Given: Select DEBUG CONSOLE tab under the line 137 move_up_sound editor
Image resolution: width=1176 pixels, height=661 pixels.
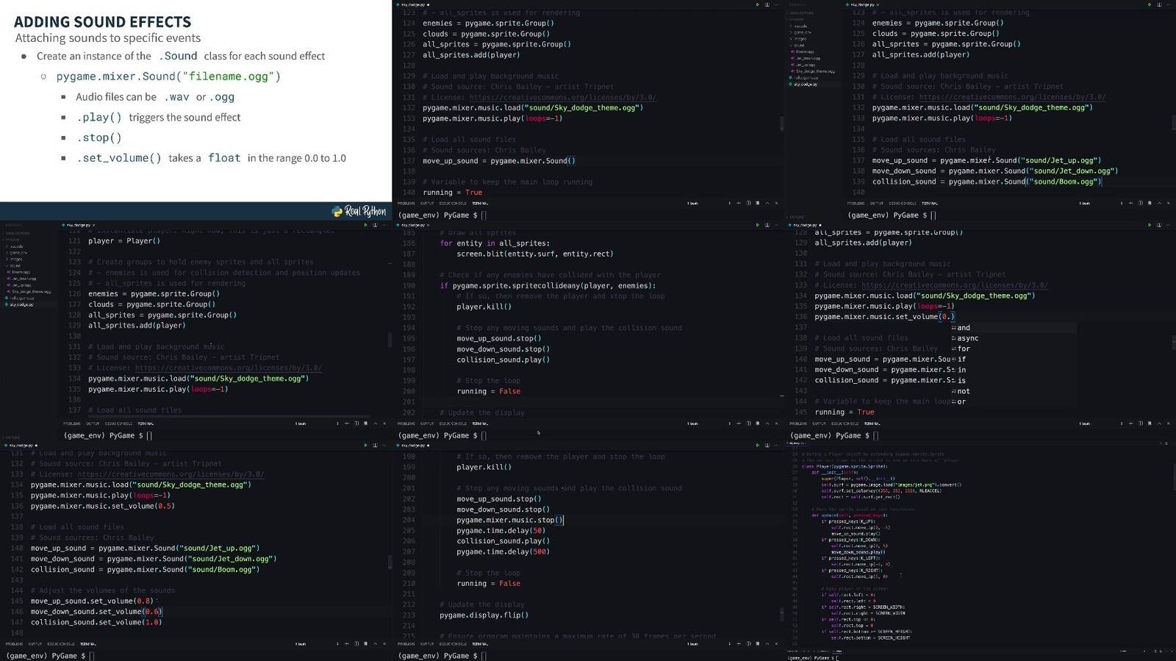Looking at the screenshot, I should 453,203.
